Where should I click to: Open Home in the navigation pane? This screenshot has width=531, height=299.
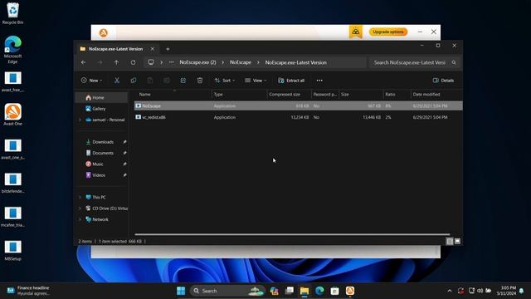[x=101, y=98]
